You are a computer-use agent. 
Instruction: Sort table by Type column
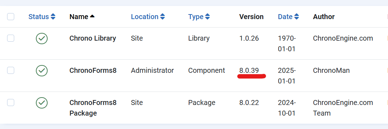point(196,17)
